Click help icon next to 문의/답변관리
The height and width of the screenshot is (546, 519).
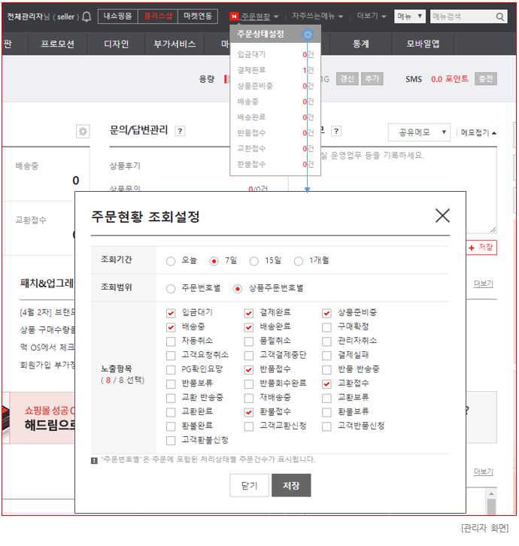pyautogui.click(x=180, y=131)
